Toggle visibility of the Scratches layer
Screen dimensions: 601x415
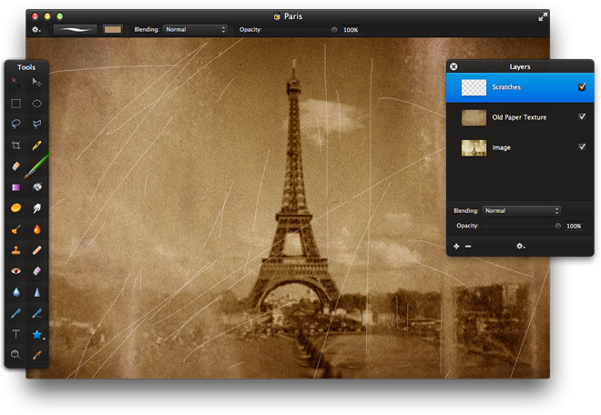pos(582,86)
